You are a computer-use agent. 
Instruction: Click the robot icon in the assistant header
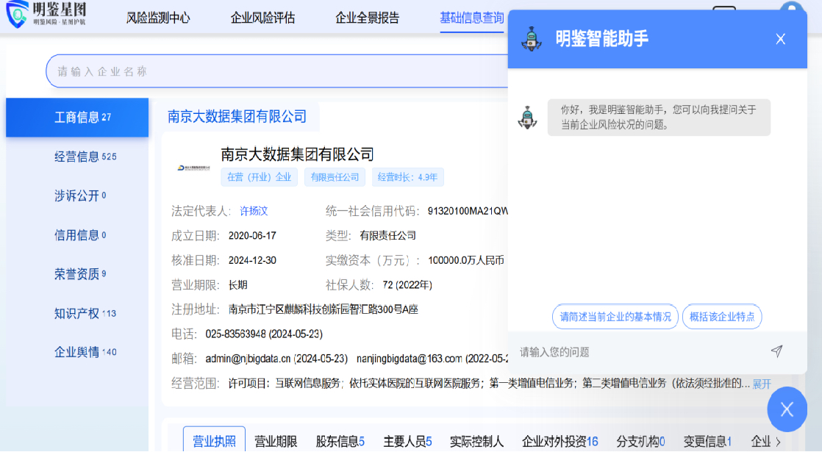pos(532,39)
